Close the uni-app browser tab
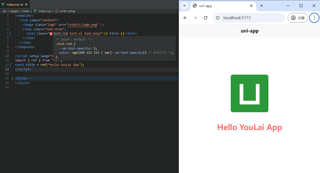Image resolution: width=320 pixels, height=173 pixels. pos(251,6)
